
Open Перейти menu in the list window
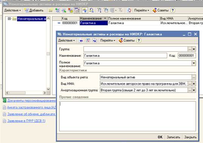point(141,10)
